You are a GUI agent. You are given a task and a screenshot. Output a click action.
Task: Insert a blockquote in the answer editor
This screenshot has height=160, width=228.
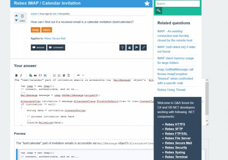click(x=35, y=75)
